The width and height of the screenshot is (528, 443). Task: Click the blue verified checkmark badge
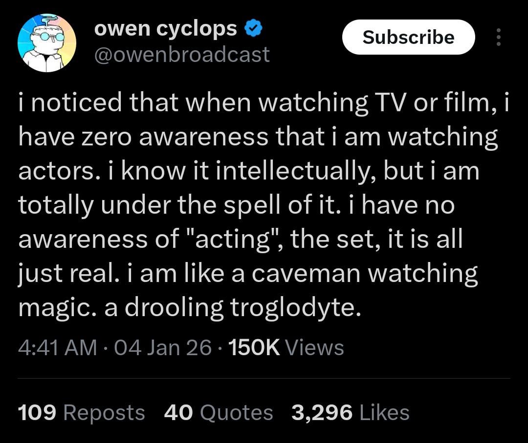(x=253, y=30)
